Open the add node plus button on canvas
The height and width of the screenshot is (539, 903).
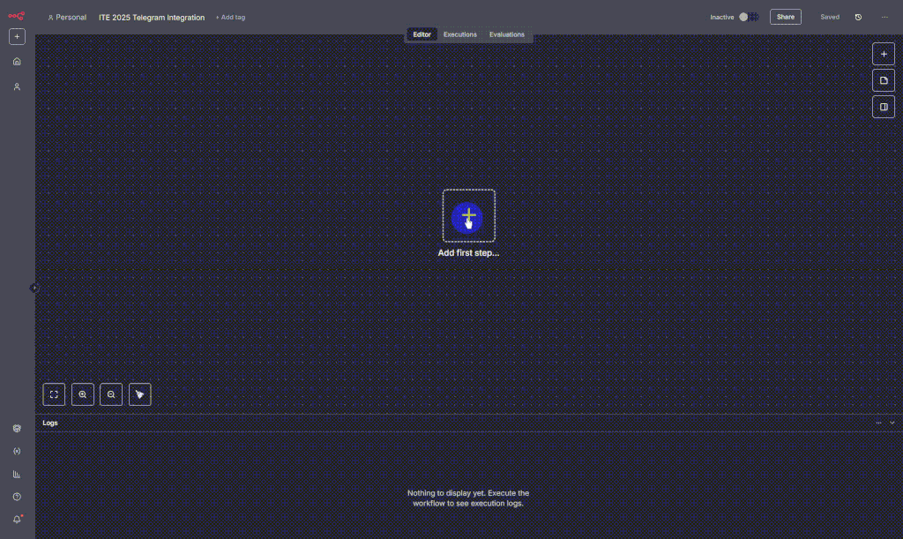(884, 54)
